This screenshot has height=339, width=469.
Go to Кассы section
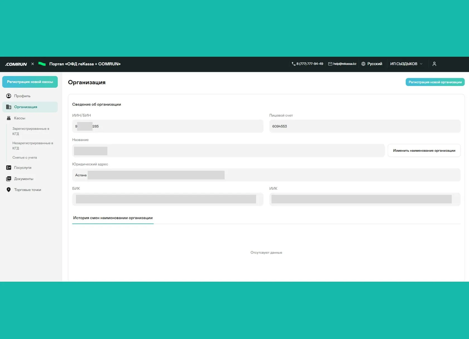[30, 118]
